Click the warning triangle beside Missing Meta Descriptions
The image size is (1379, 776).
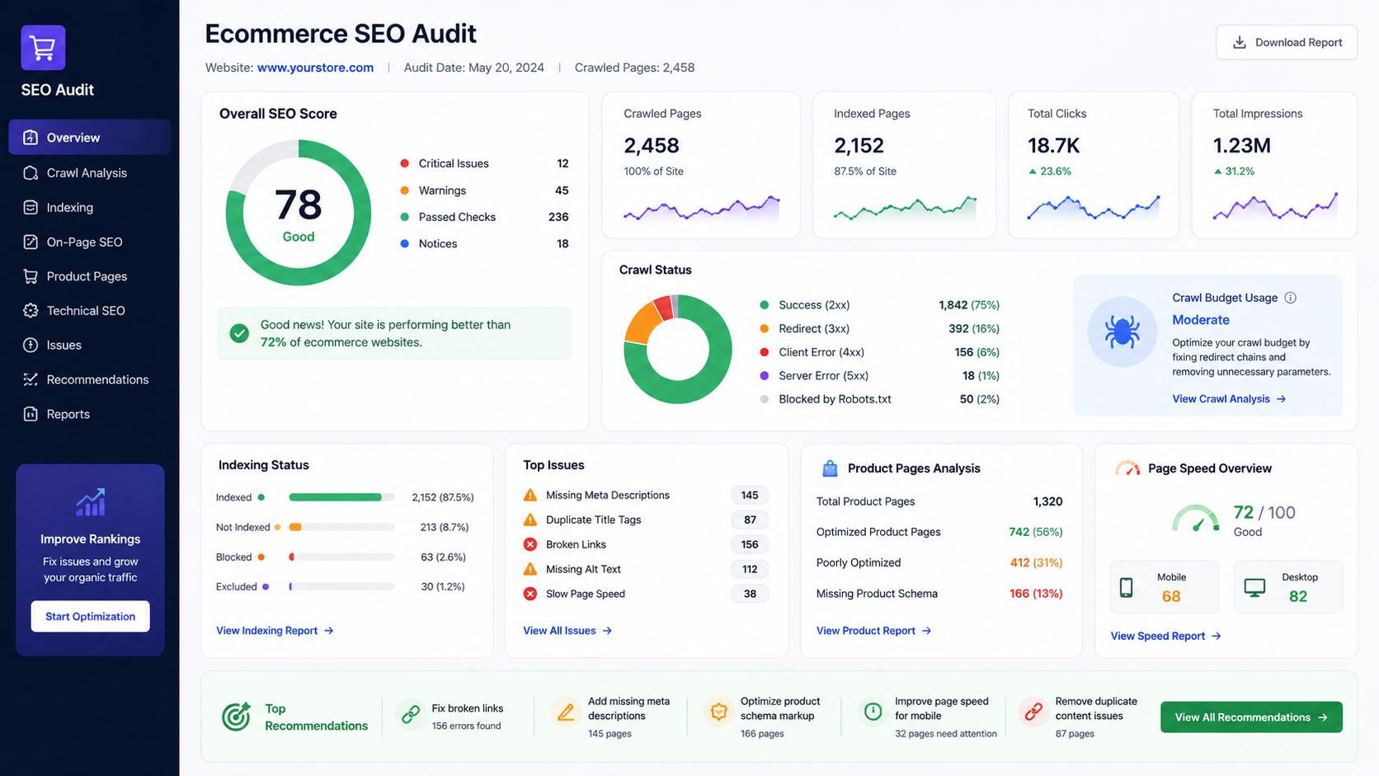click(x=530, y=496)
